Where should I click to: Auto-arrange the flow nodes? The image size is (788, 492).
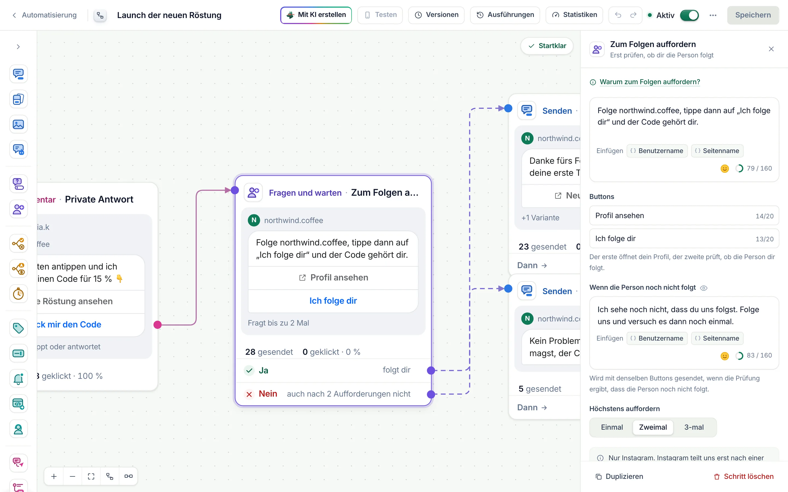click(x=110, y=476)
